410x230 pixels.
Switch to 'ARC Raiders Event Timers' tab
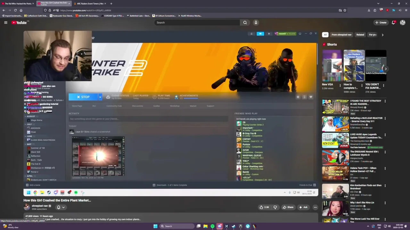[x=90, y=4]
